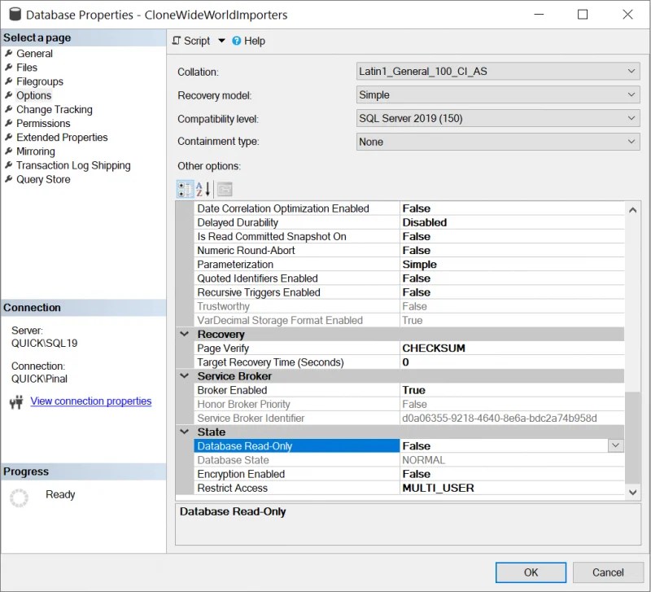Click the database cylinder icon in title bar
Screen dimensions: 651x592
pos(15,15)
